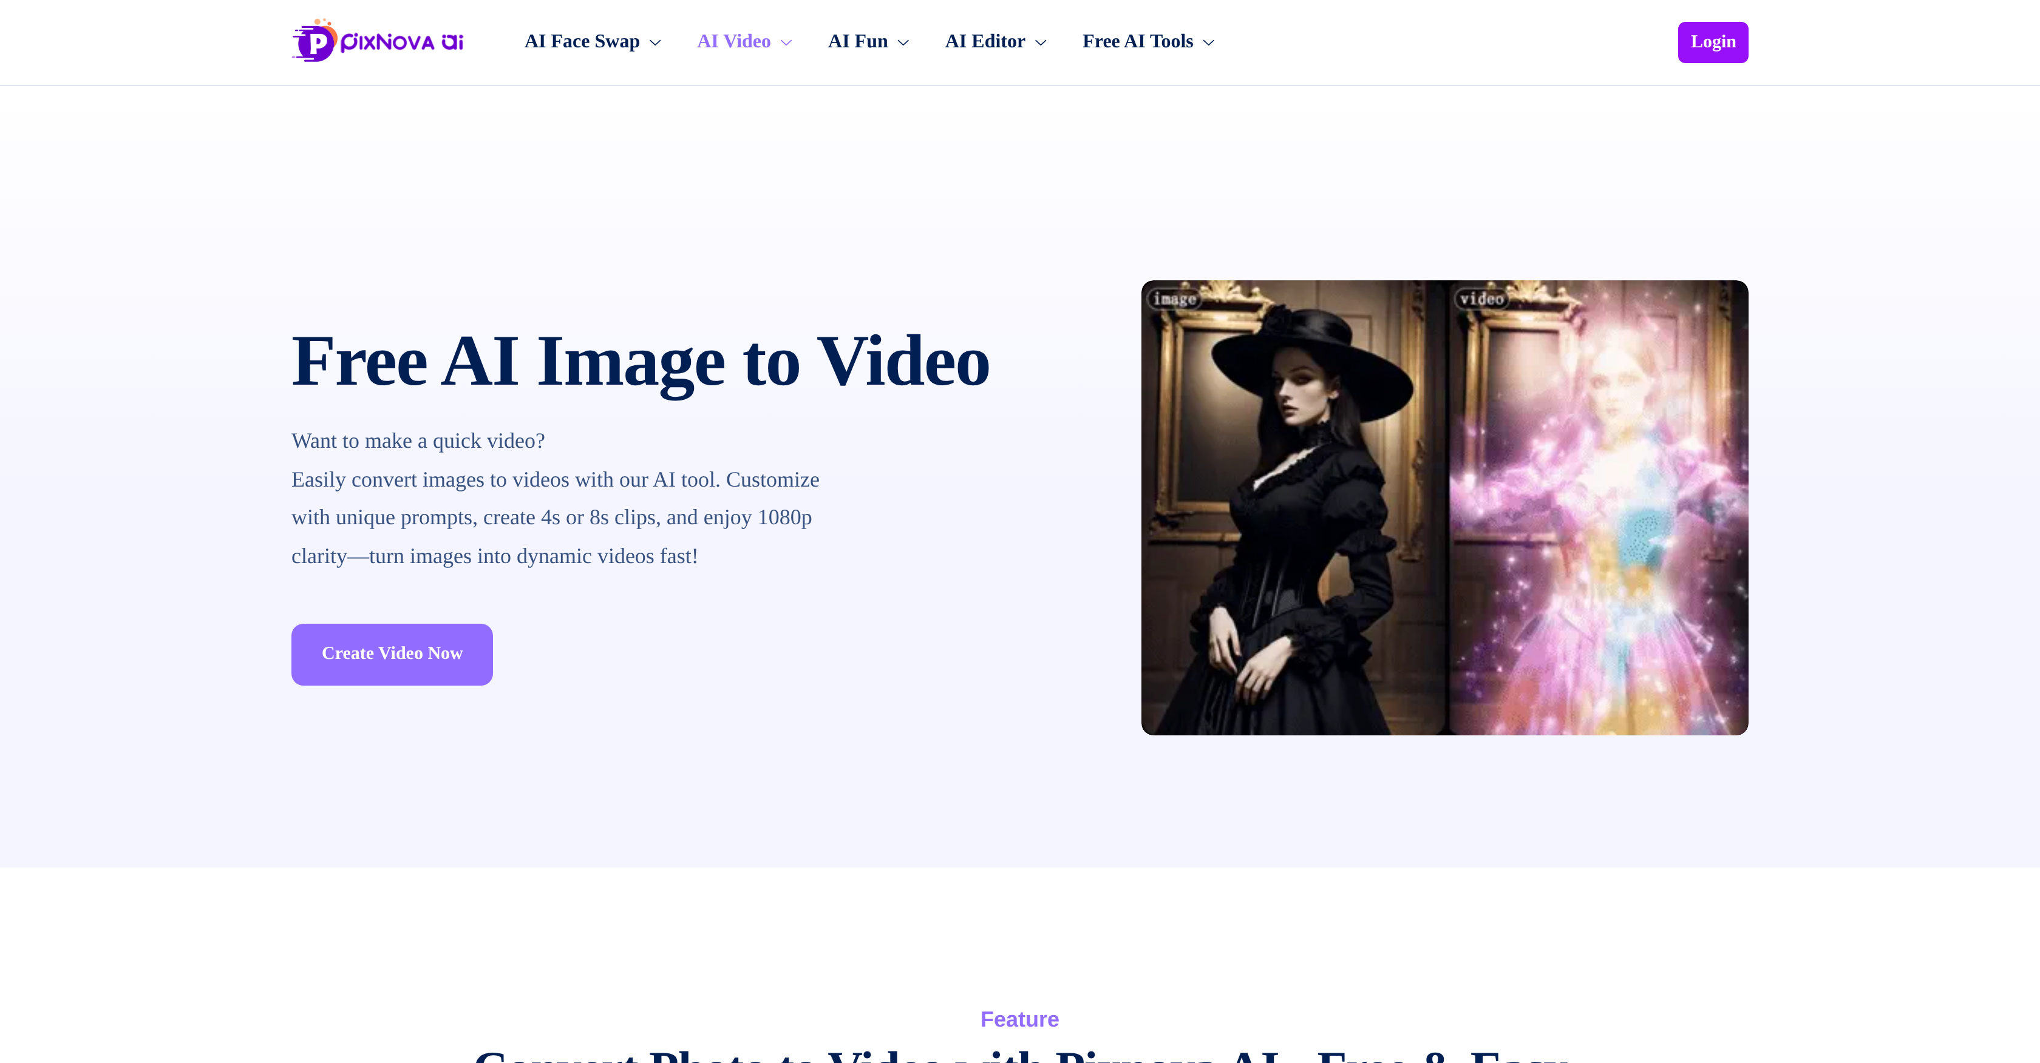Screen dimensions: 2040x1063
Task: Expand the AI Editor dropdown chevron
Action: [1040, 42]
